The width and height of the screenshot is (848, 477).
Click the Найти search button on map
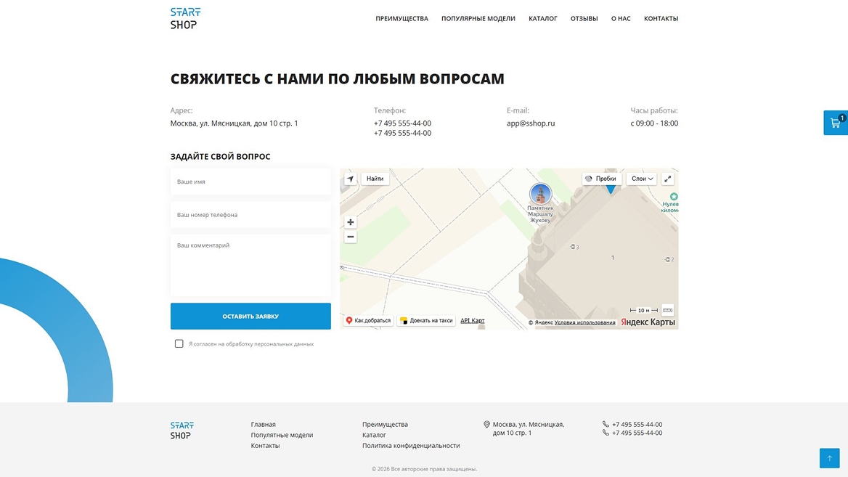pos(374,178)
